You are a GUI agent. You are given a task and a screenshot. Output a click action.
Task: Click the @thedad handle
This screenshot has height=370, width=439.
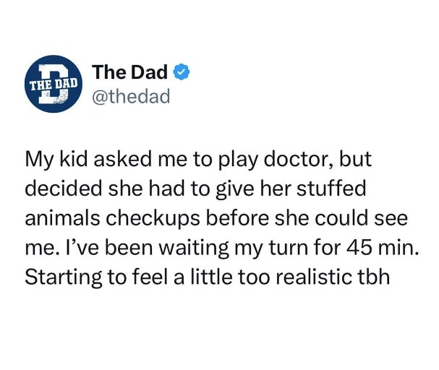[x=131, y=95]
